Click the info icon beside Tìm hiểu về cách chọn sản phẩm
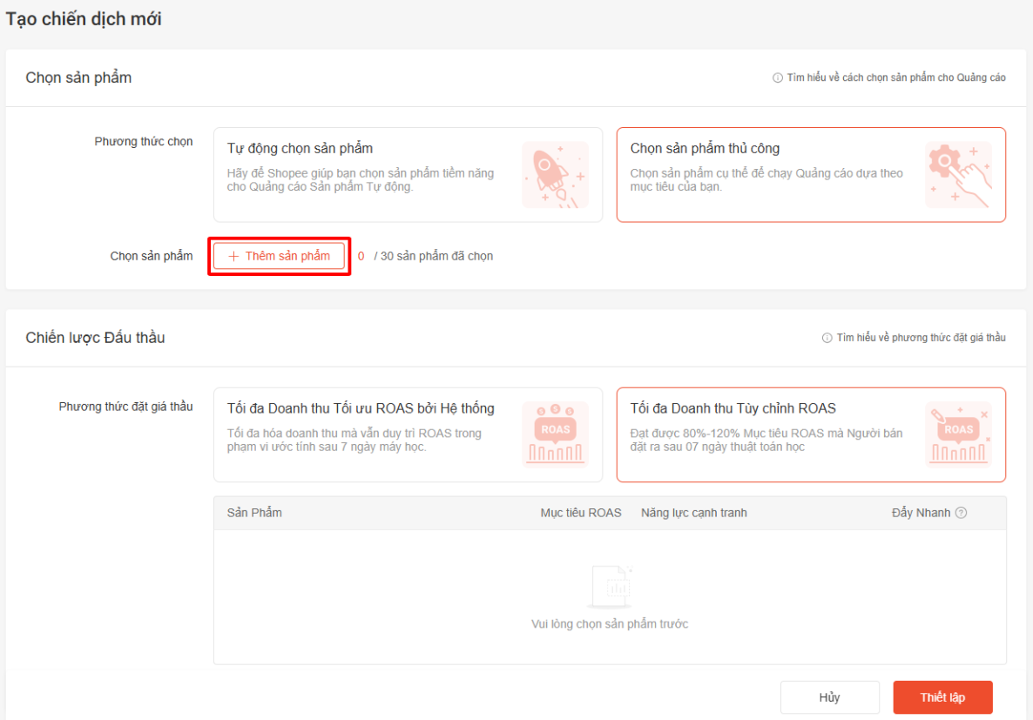This screenshot has height=720, width=1033. 777,77
